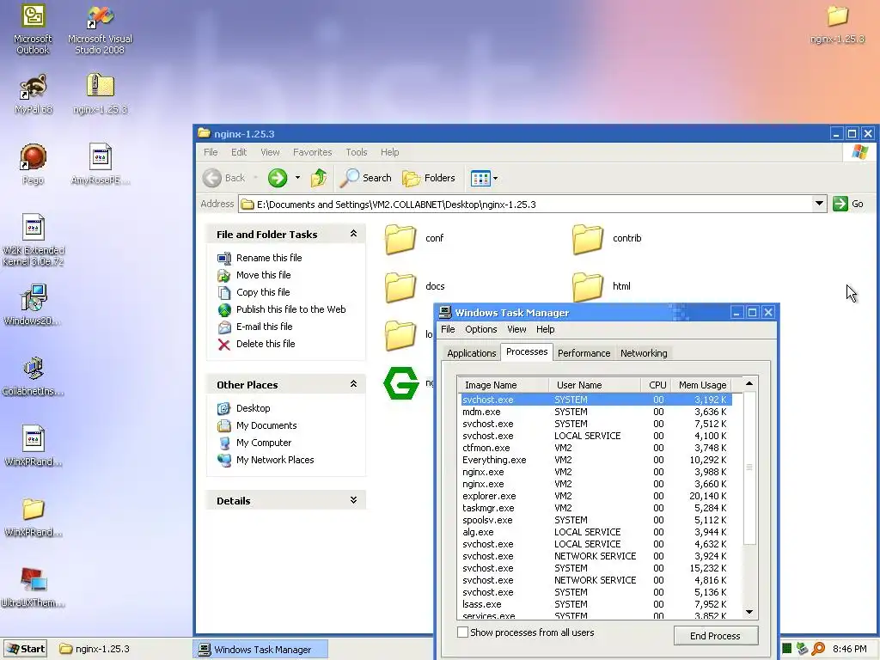Image resolution: width=880 pixels, height=660 pixels.
Task: Click the Back button in Explorer
Action: [x=223, y=178]
